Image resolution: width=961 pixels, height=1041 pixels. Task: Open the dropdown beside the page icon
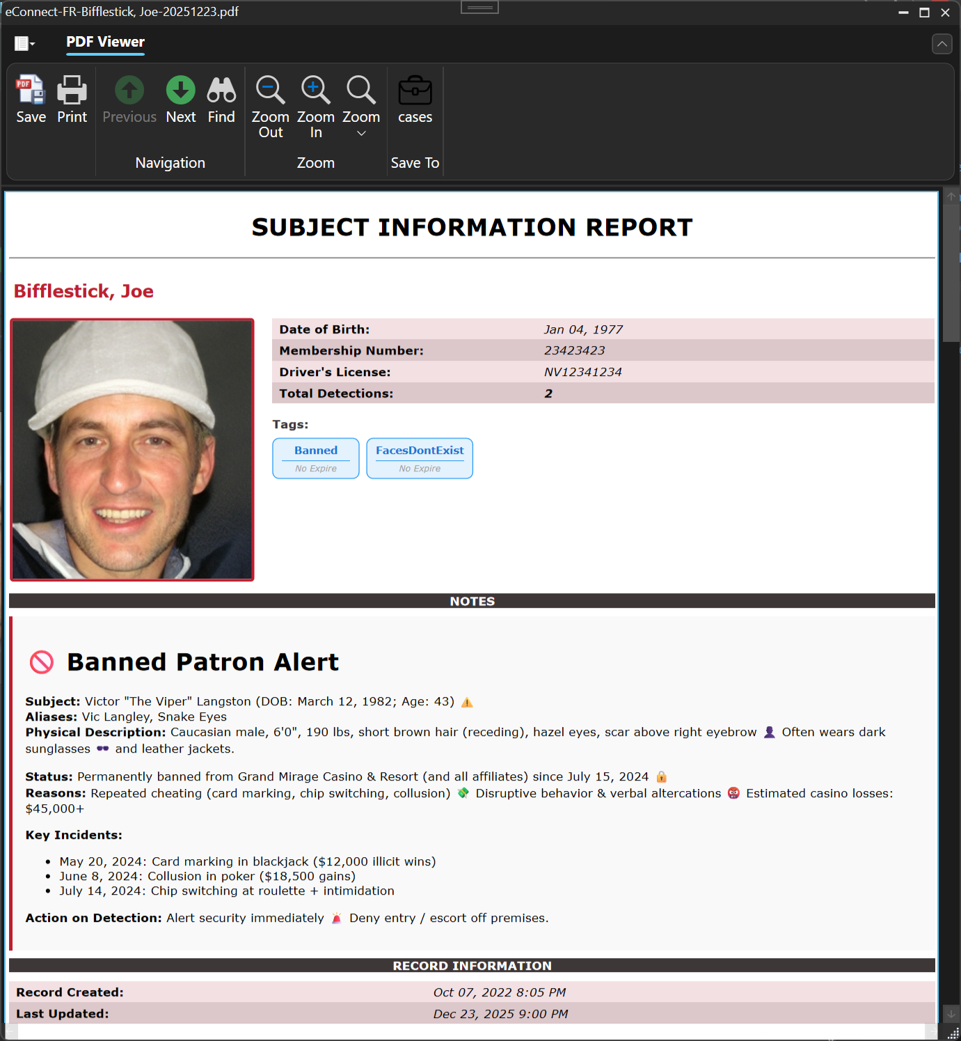click(x=32, y=43)
